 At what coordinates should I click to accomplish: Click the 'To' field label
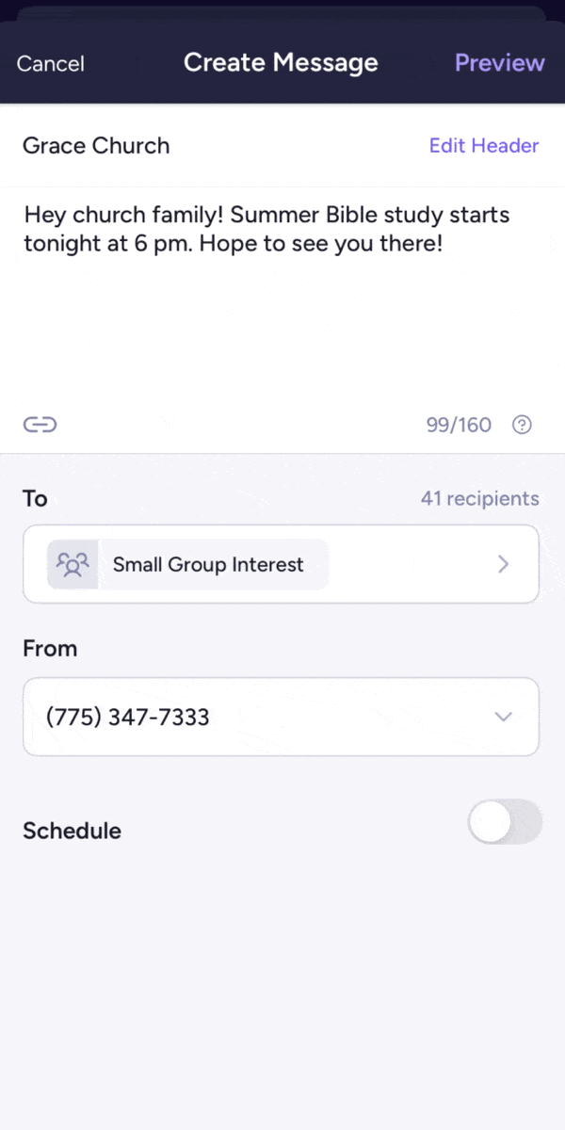pos(35,498)
